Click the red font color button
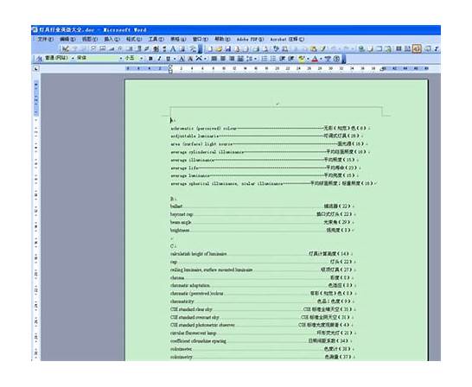 315,59
